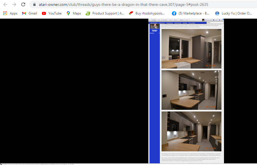Click the poster's avatar in blue sidebar

tap(155, 26)
